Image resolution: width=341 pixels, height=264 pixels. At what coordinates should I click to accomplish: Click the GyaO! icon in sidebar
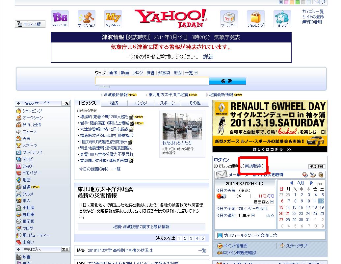[19, 166]
